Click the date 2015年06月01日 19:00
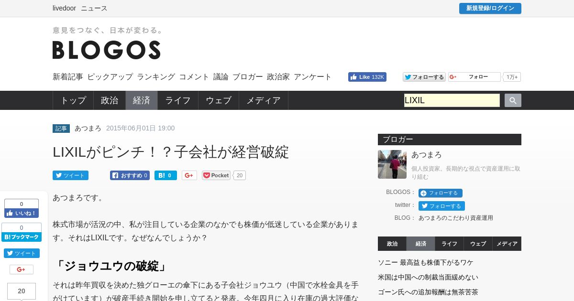574x301 pixels. 141,128
